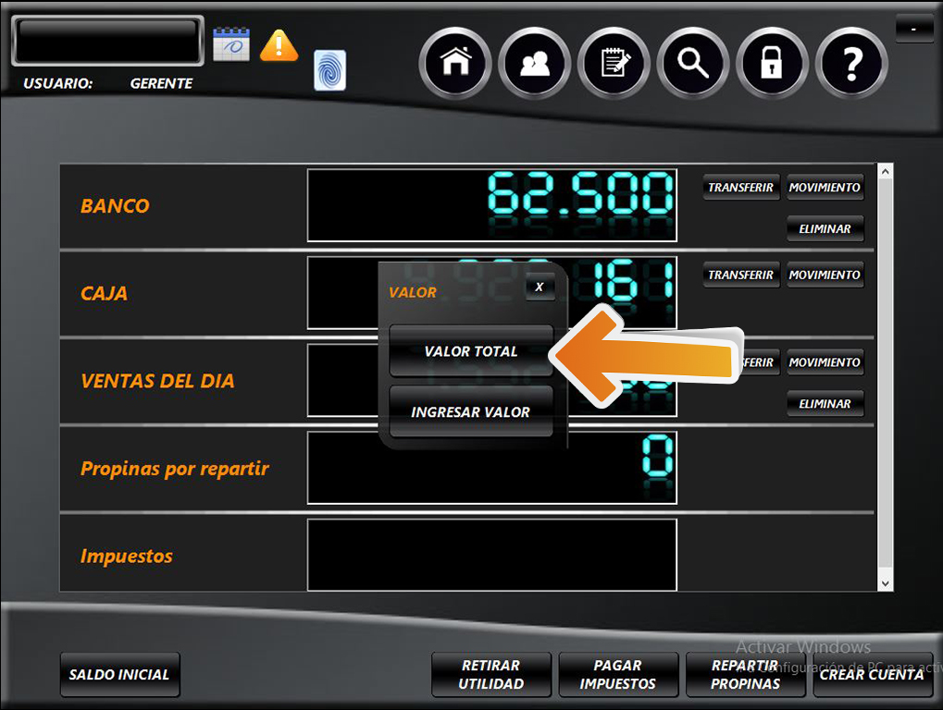Click the Impuestos value display field
The height and width of the screenshot is (710, 943).
pyautogui.click(x=491, y=555)
